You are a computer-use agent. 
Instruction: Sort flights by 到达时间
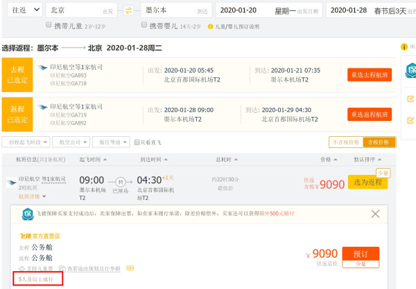point(154,160)
